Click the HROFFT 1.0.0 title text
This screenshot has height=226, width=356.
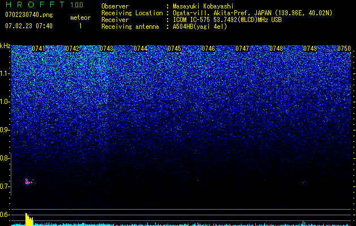tap(44, 5)
